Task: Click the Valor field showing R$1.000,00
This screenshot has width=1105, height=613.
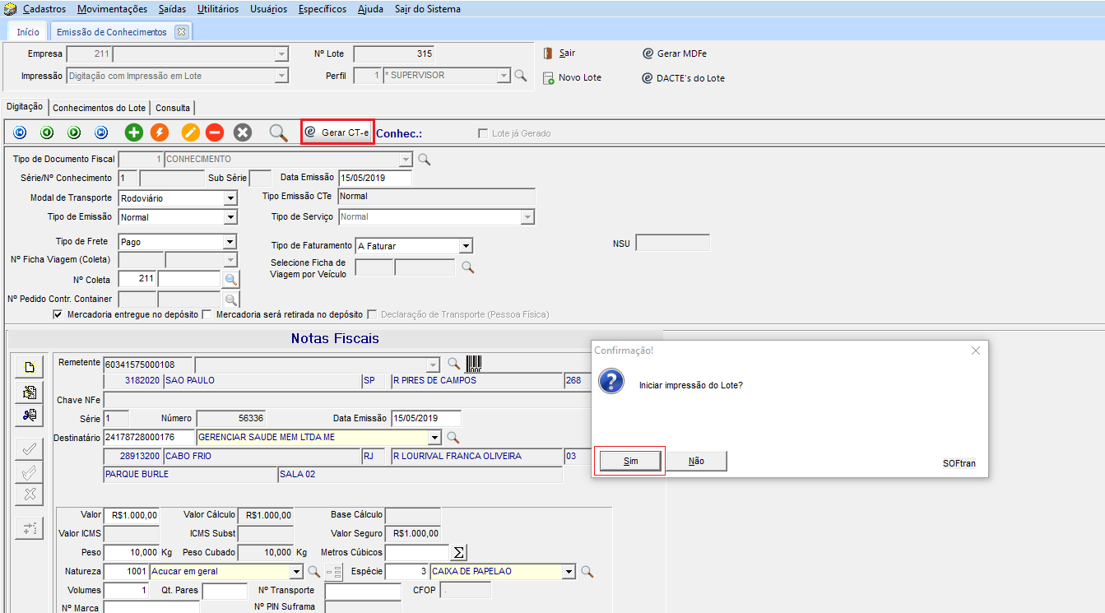Action: point(131,515)
